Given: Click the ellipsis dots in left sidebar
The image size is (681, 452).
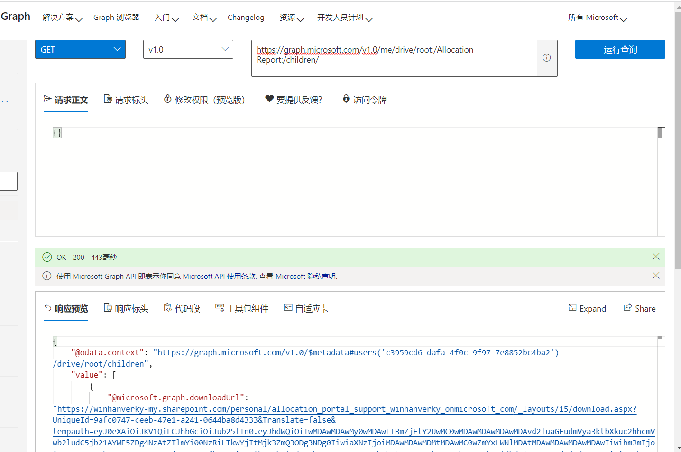Looking at the screenshot, I should [x=5, y=101].
